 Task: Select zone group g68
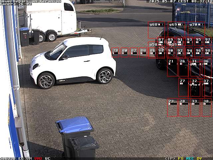coord(156,30)
